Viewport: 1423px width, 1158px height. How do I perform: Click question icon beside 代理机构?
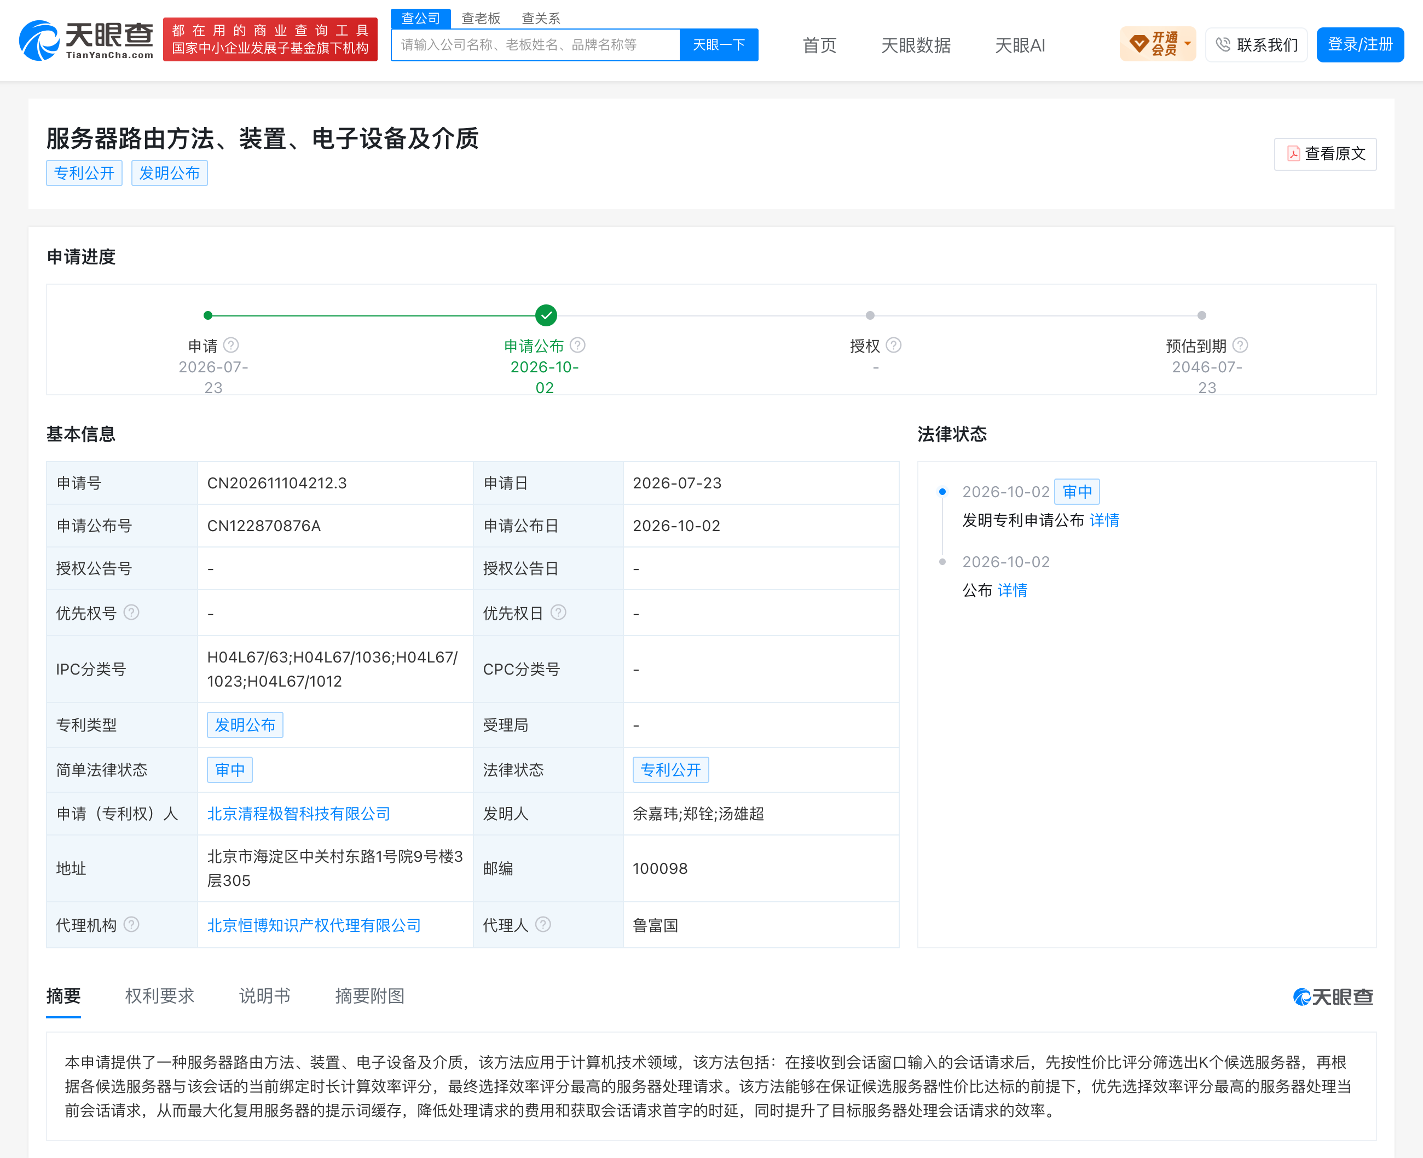pos(131,924)
